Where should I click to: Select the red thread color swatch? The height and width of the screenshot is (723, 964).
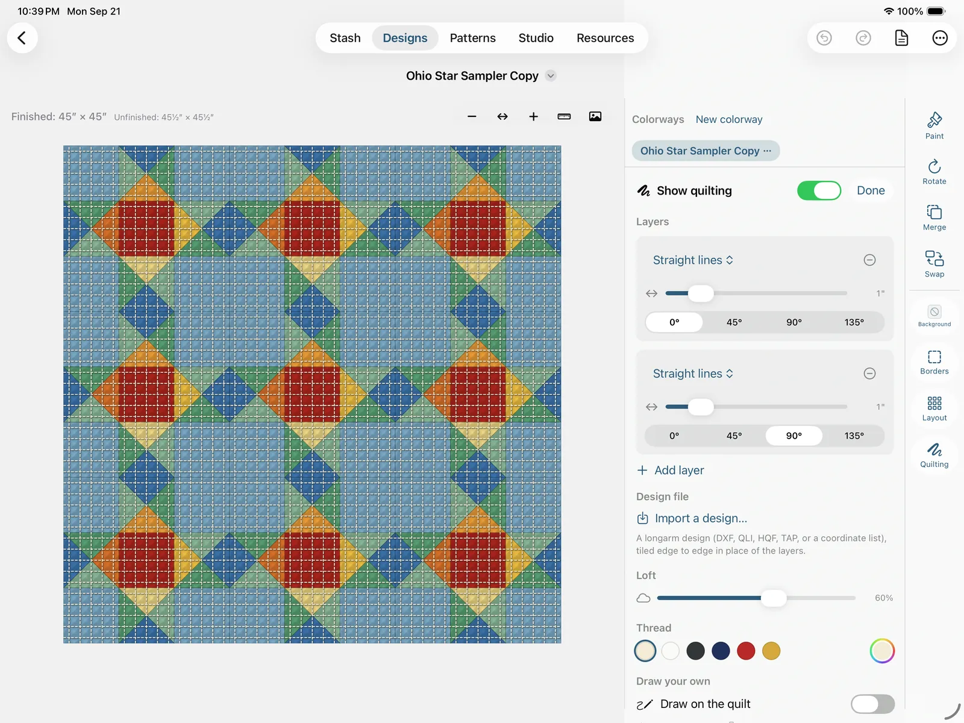(x=746, y=651)
